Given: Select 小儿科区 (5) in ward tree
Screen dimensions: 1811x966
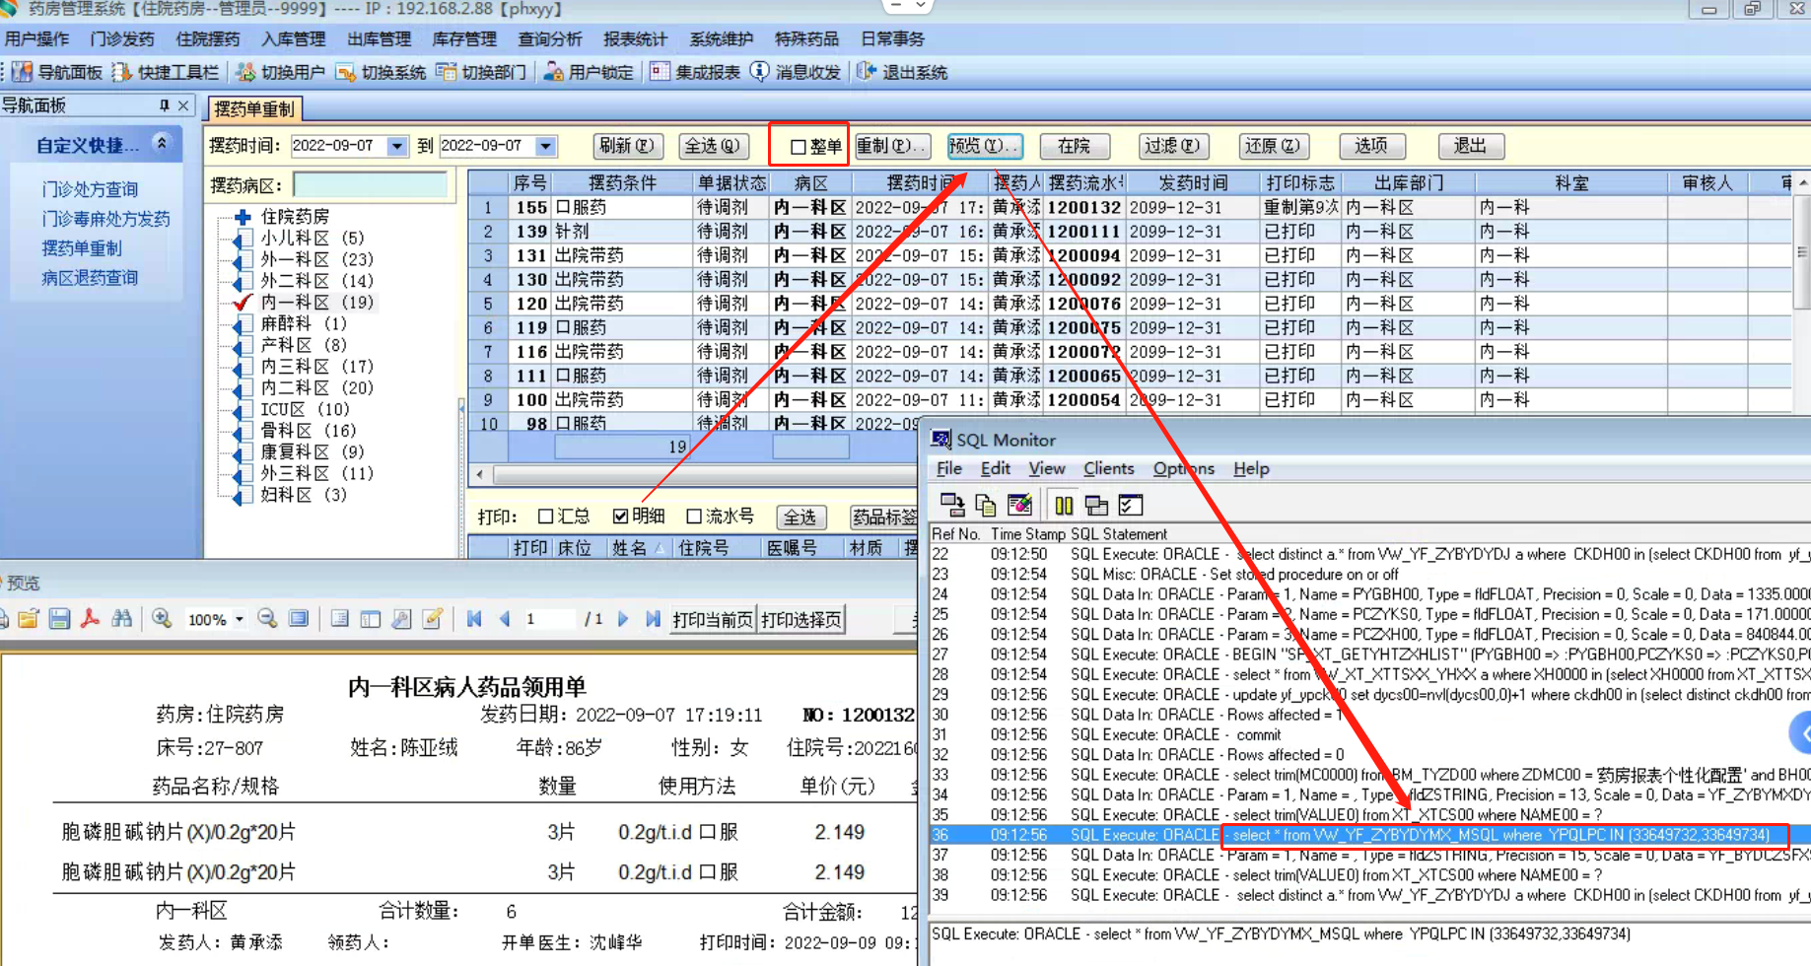Looking at the screenshot, I should [x=312, y=238].
